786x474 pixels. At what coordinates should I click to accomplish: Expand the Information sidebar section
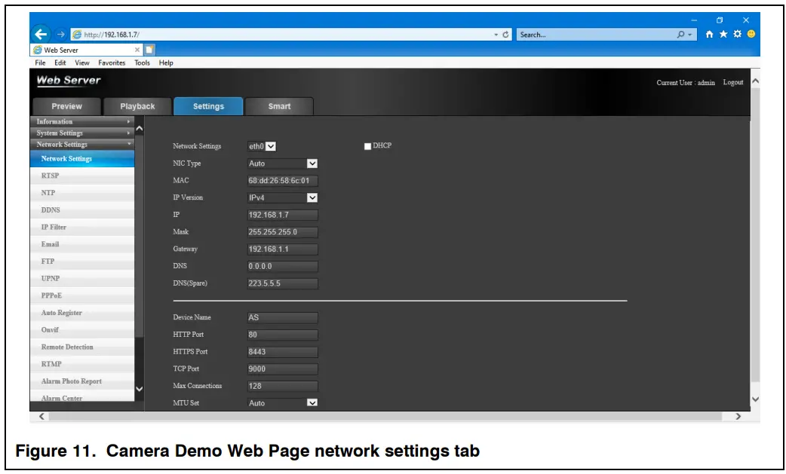coord(83,121)
